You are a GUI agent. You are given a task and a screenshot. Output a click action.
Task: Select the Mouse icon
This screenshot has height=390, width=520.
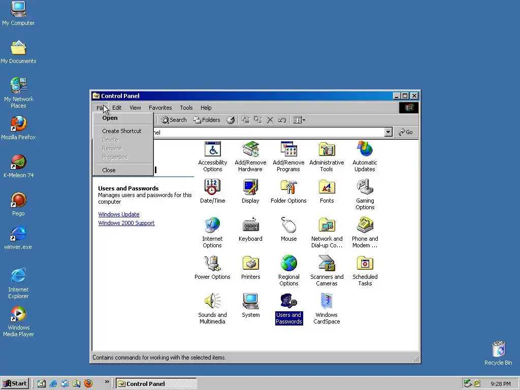click(288, 230)
